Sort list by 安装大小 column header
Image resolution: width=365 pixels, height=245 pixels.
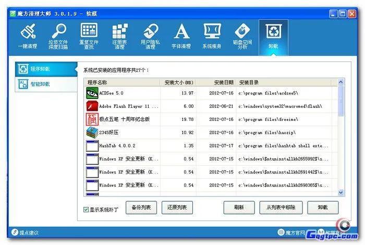click(x=178, y=82)
